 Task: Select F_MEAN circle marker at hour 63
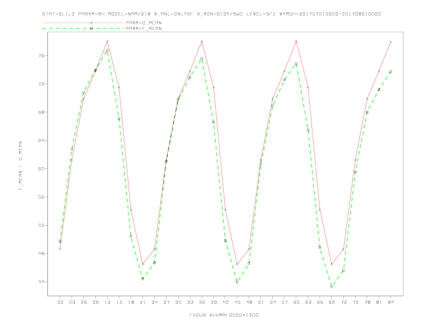[308, 130]
